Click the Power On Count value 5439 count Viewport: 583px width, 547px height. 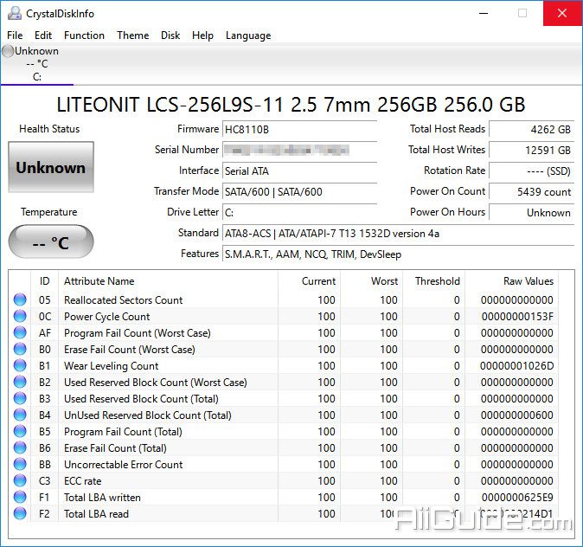click(x=532, y=192)
